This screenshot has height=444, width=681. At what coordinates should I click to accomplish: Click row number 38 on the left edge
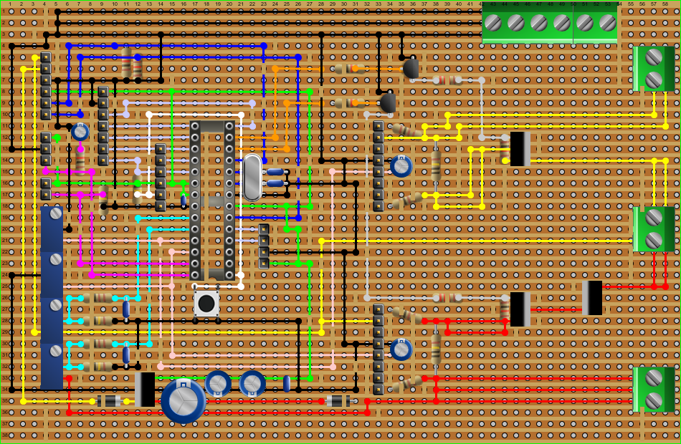click(x=4, y=435)
